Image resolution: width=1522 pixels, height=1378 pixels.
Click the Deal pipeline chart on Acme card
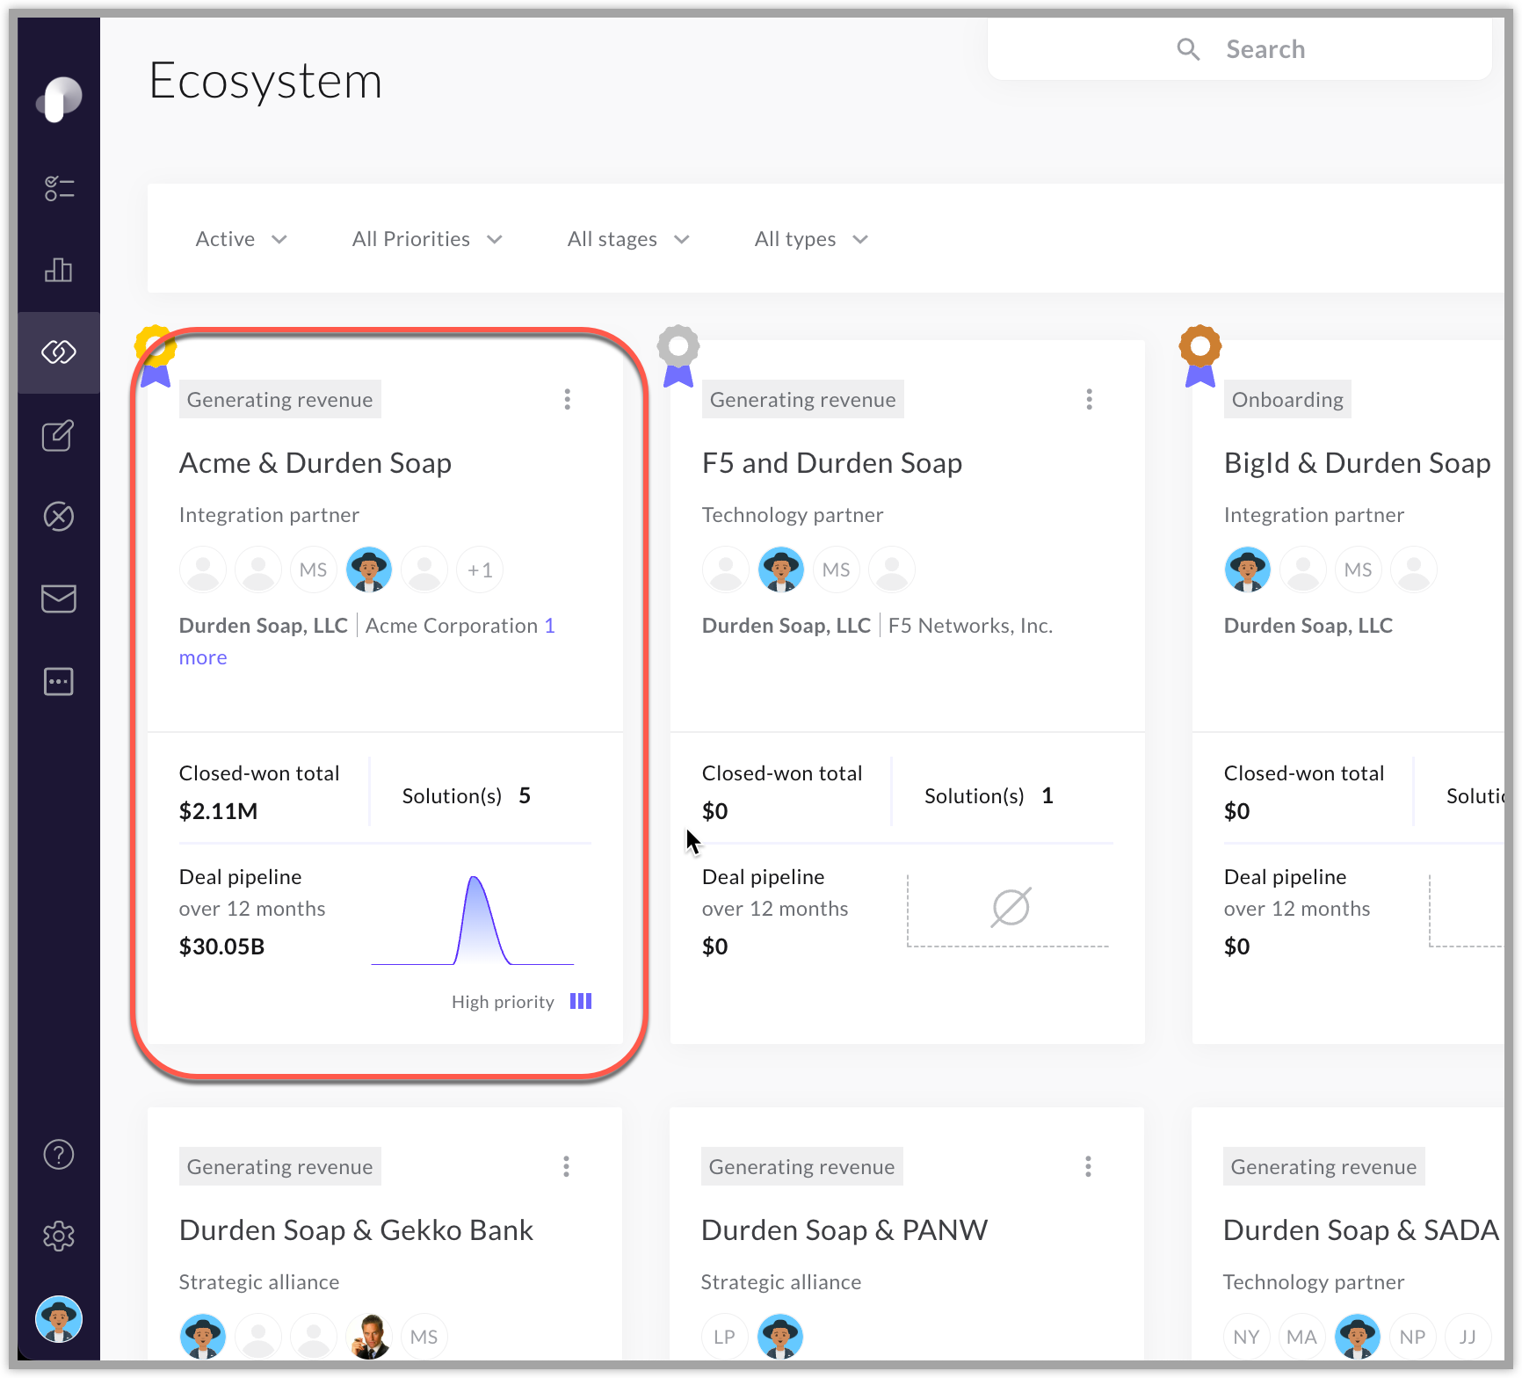coord(473,920)
